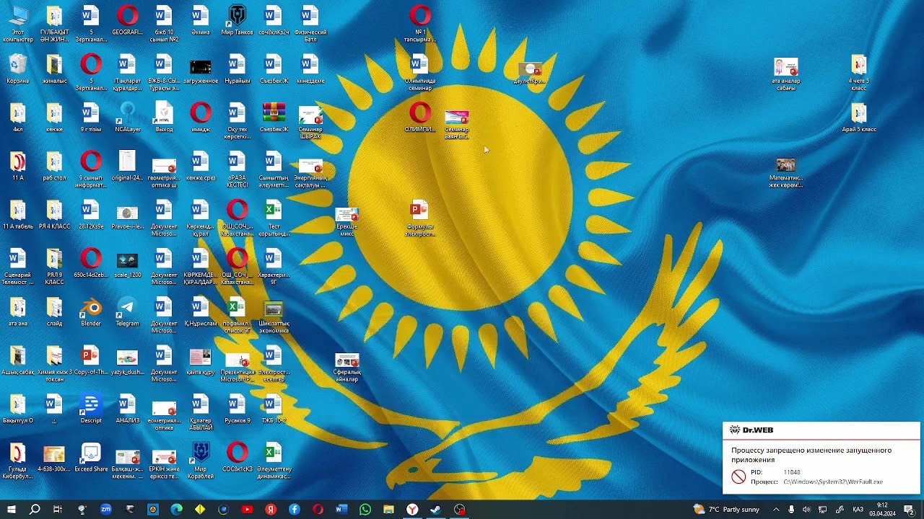Image resolution: width=924 pixels, height=519 pixels.
Task: Open File Explorer from the taskbar
Action: 388,510
